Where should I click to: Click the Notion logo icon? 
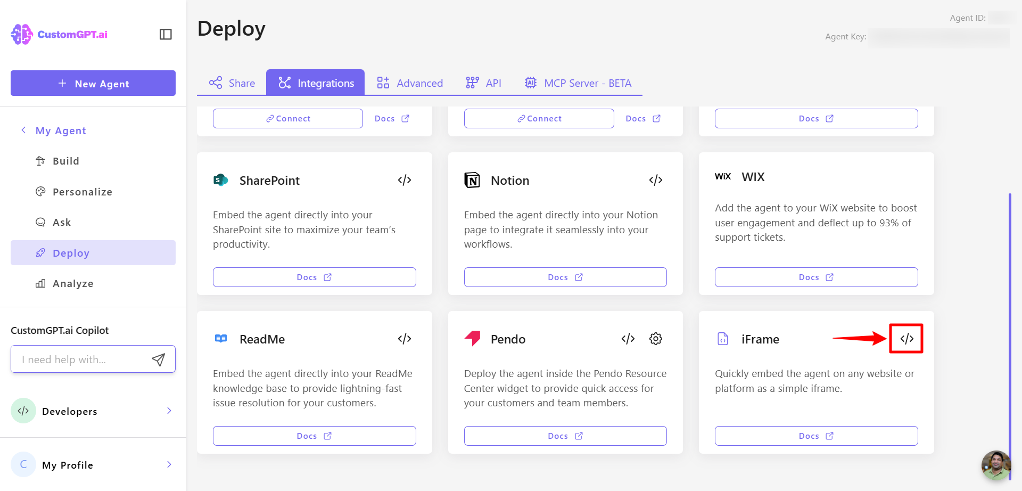(x=472, y=180)
